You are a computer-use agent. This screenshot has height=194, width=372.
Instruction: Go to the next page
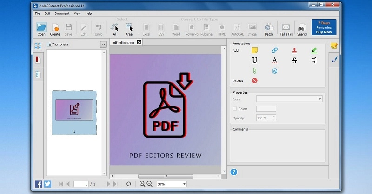click(108, 184)
